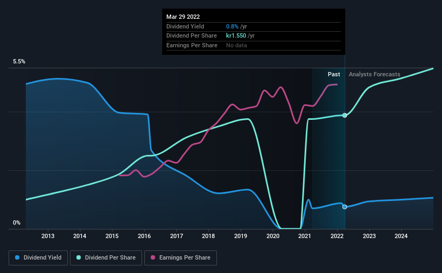
Task: Click the 2023 x-axis label
Action: (x=369, y=236)
